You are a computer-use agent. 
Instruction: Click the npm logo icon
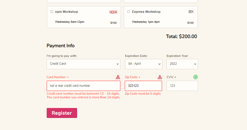coord(113,12)
